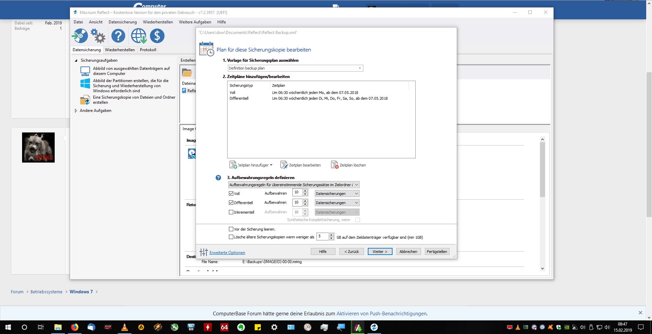Enable 'Lösche ältere Sicherungskopien' checkbox
652x334 pixels.
tap(231, 237)
